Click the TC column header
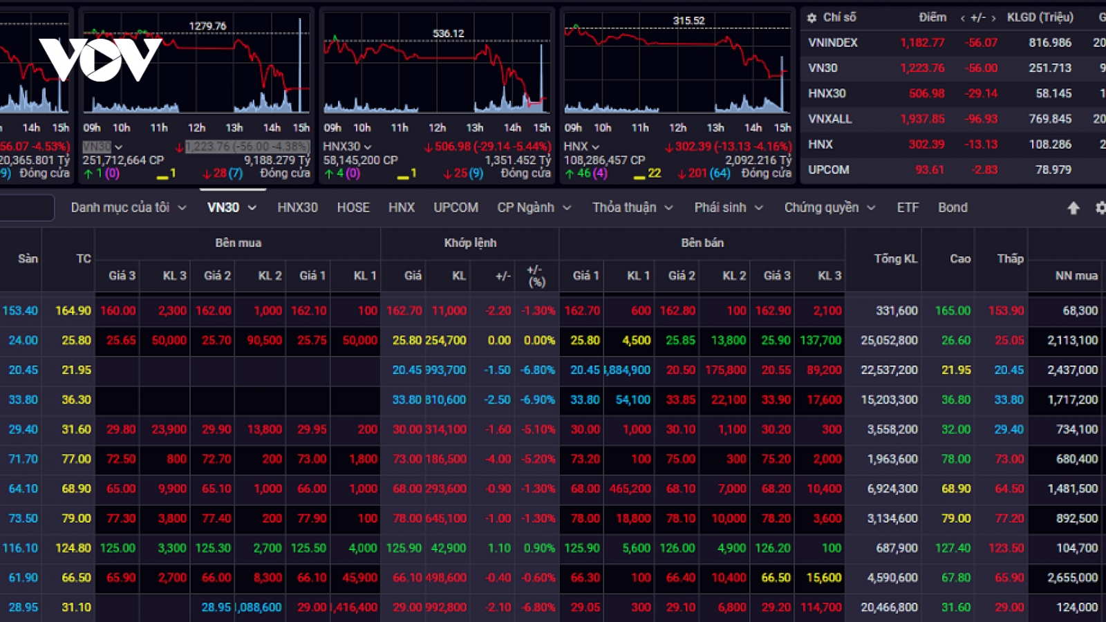The height and width of the screenshot is (622, 1106). point(84,258)
